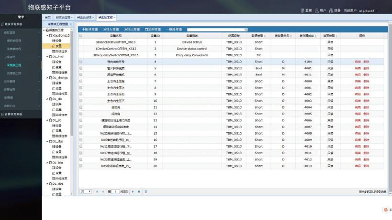Collapse the DL_lmd tree node
Image resolution: width=392 pixels, height=220 pixels.
tap(47, 57)
